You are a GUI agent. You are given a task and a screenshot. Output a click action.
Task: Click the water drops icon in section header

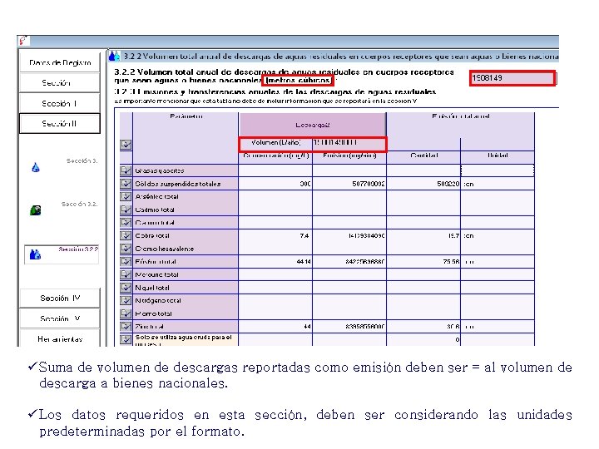pos(114,57)
